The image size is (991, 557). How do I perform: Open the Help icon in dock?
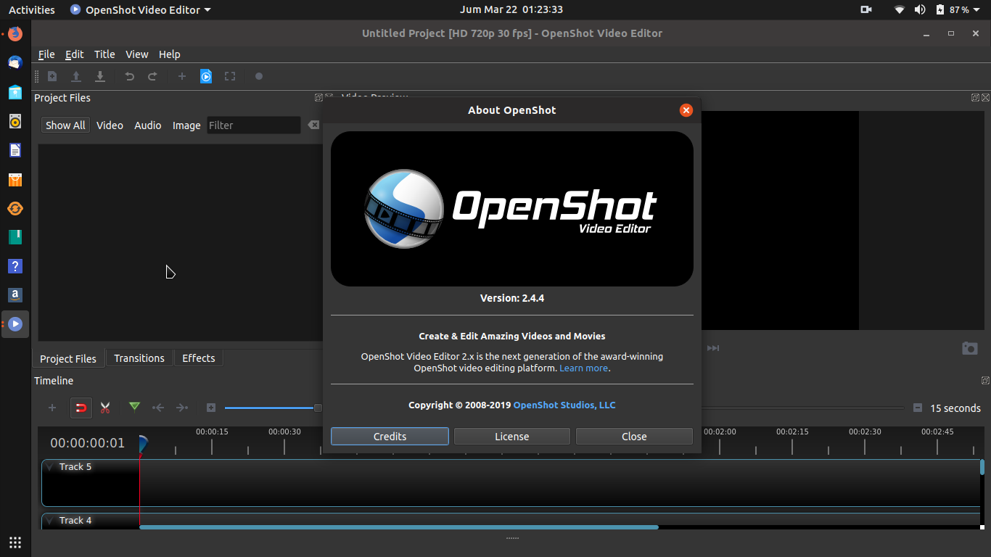[x=15, y=266]
